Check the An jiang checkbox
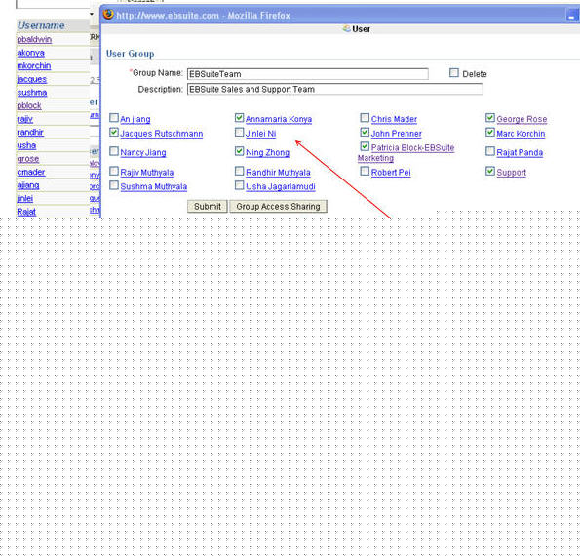Viewport: 580px width, 556px height. click(x=114, y=118)
